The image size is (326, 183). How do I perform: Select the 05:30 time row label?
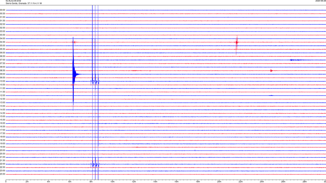tap(3, 49)
